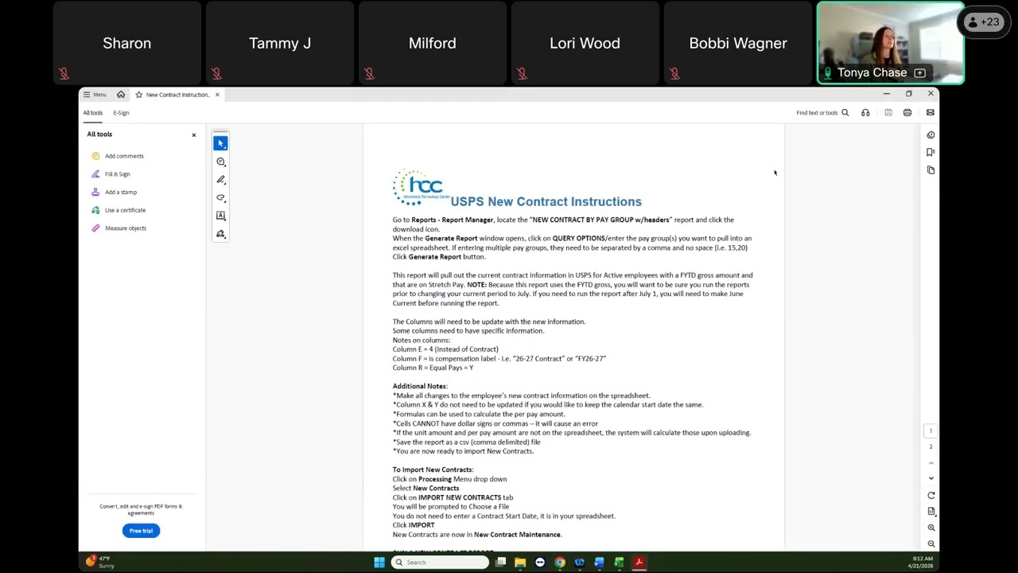The image size is (1018, 573).
Task: Click the USPS New Contract Instructions heading
Action: [x=546, y=202]
